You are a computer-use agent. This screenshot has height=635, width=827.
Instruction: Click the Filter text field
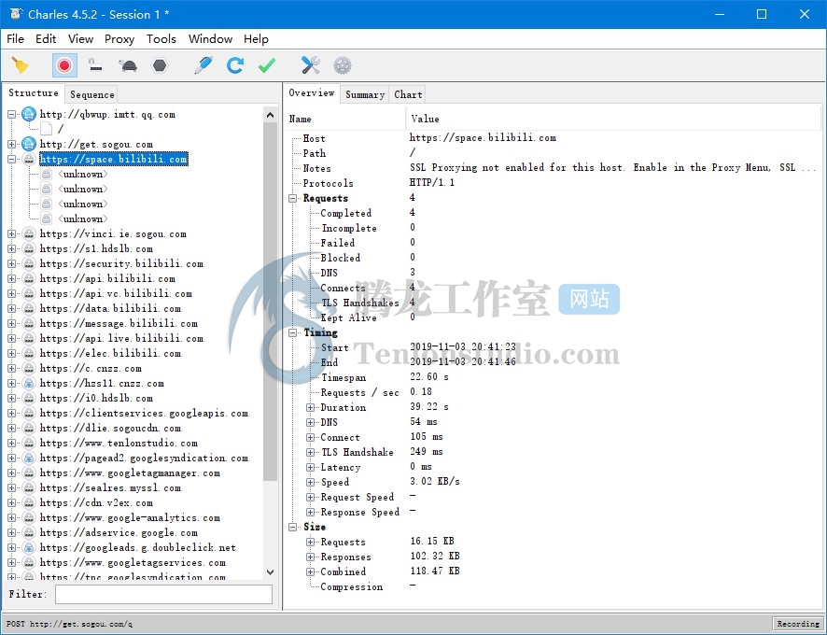(163, 594)
